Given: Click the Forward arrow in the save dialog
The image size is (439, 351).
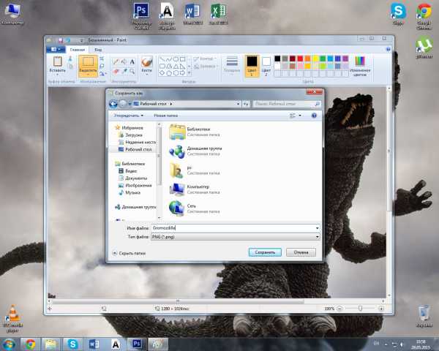Looking at the screenshot, I should (123, 104).
